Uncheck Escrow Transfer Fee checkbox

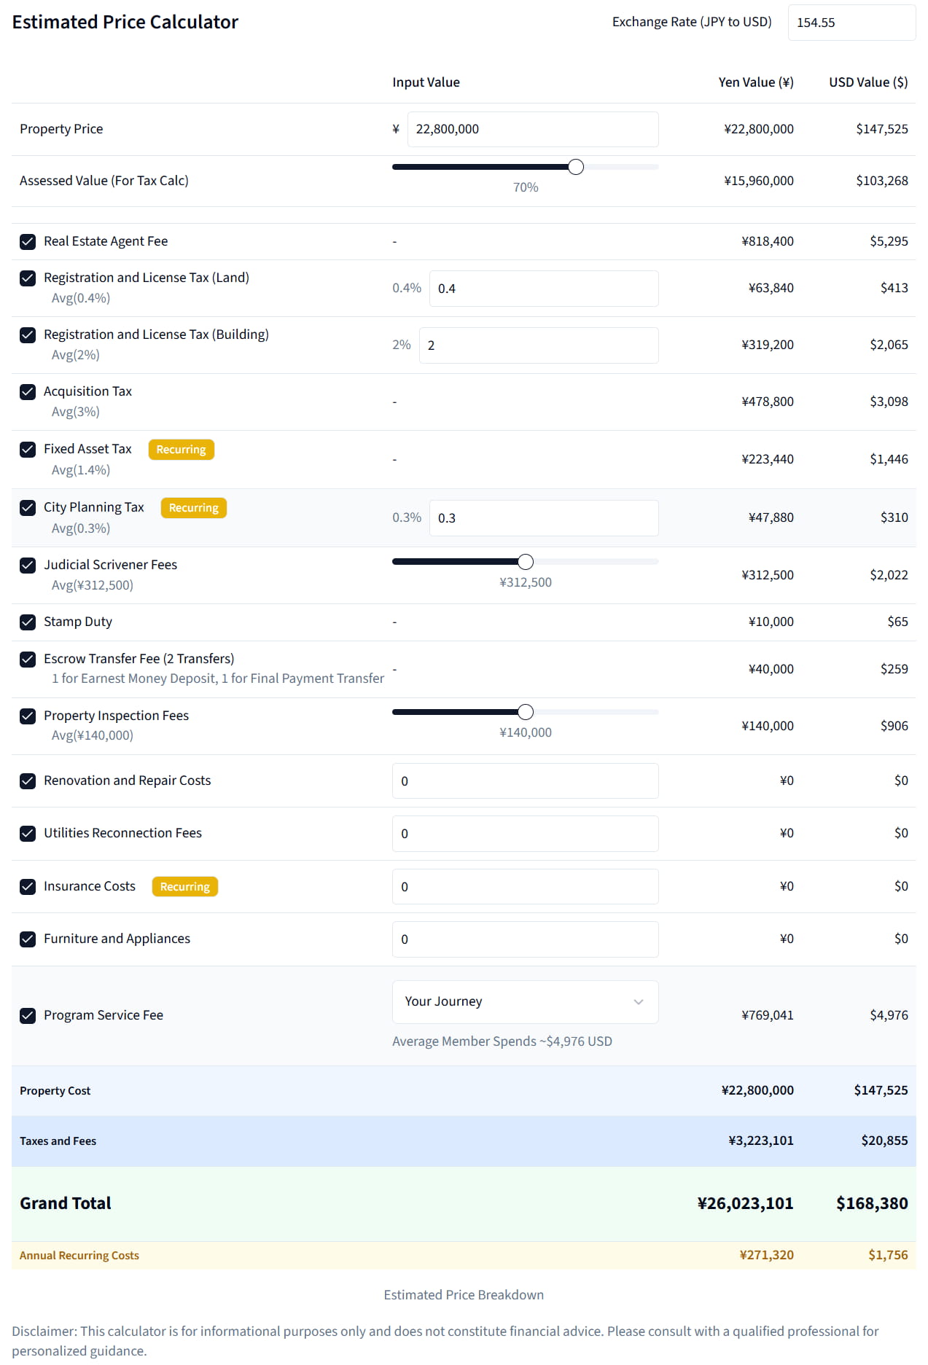point(28,660)
